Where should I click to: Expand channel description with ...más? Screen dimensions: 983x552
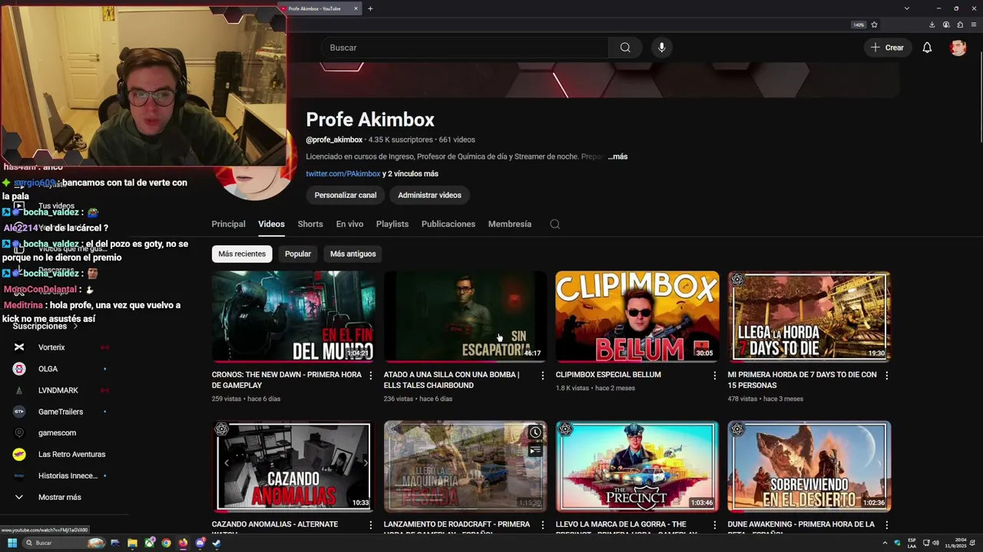pyautogui.click(x=617, y=156)
